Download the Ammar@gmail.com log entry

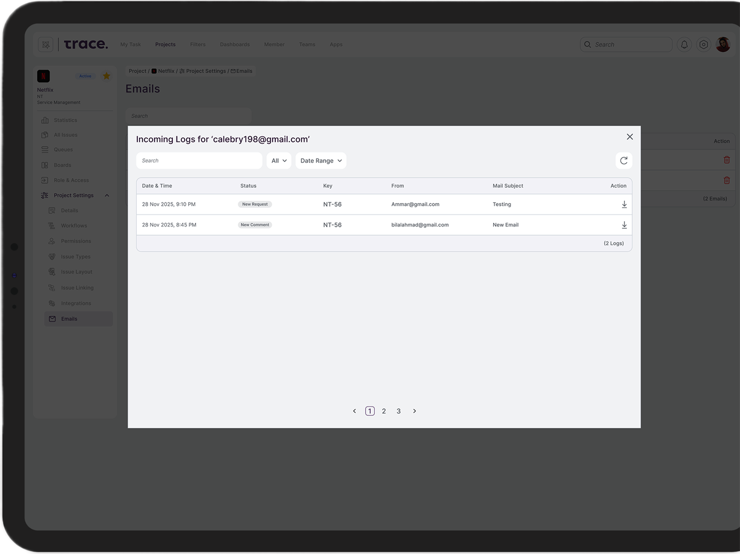tap(624, 204)
